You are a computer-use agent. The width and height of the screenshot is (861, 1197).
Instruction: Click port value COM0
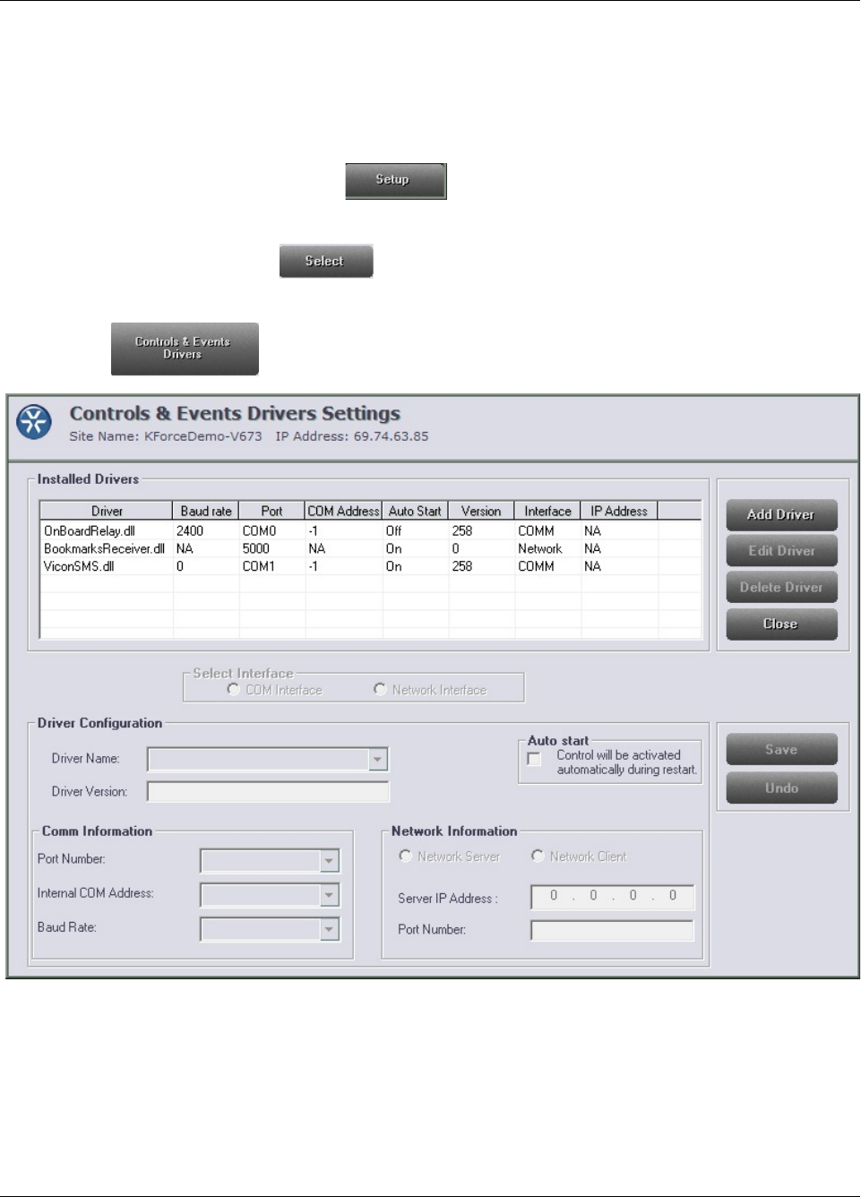(x=259, y=530)
